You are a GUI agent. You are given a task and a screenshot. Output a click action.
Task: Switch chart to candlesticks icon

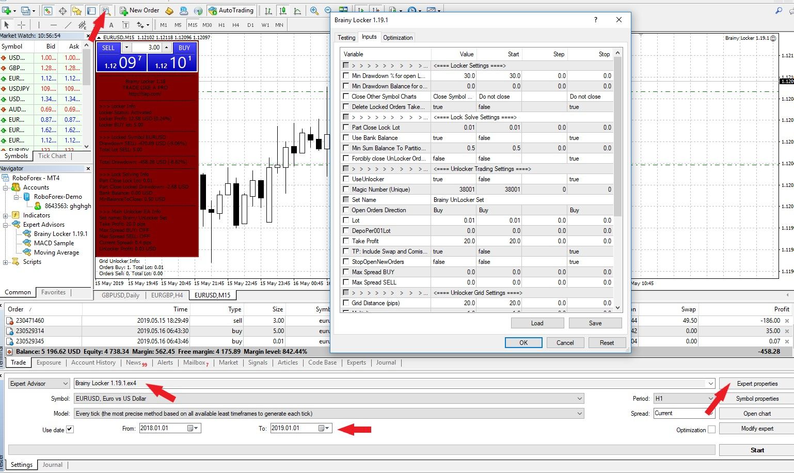point(283,10)
